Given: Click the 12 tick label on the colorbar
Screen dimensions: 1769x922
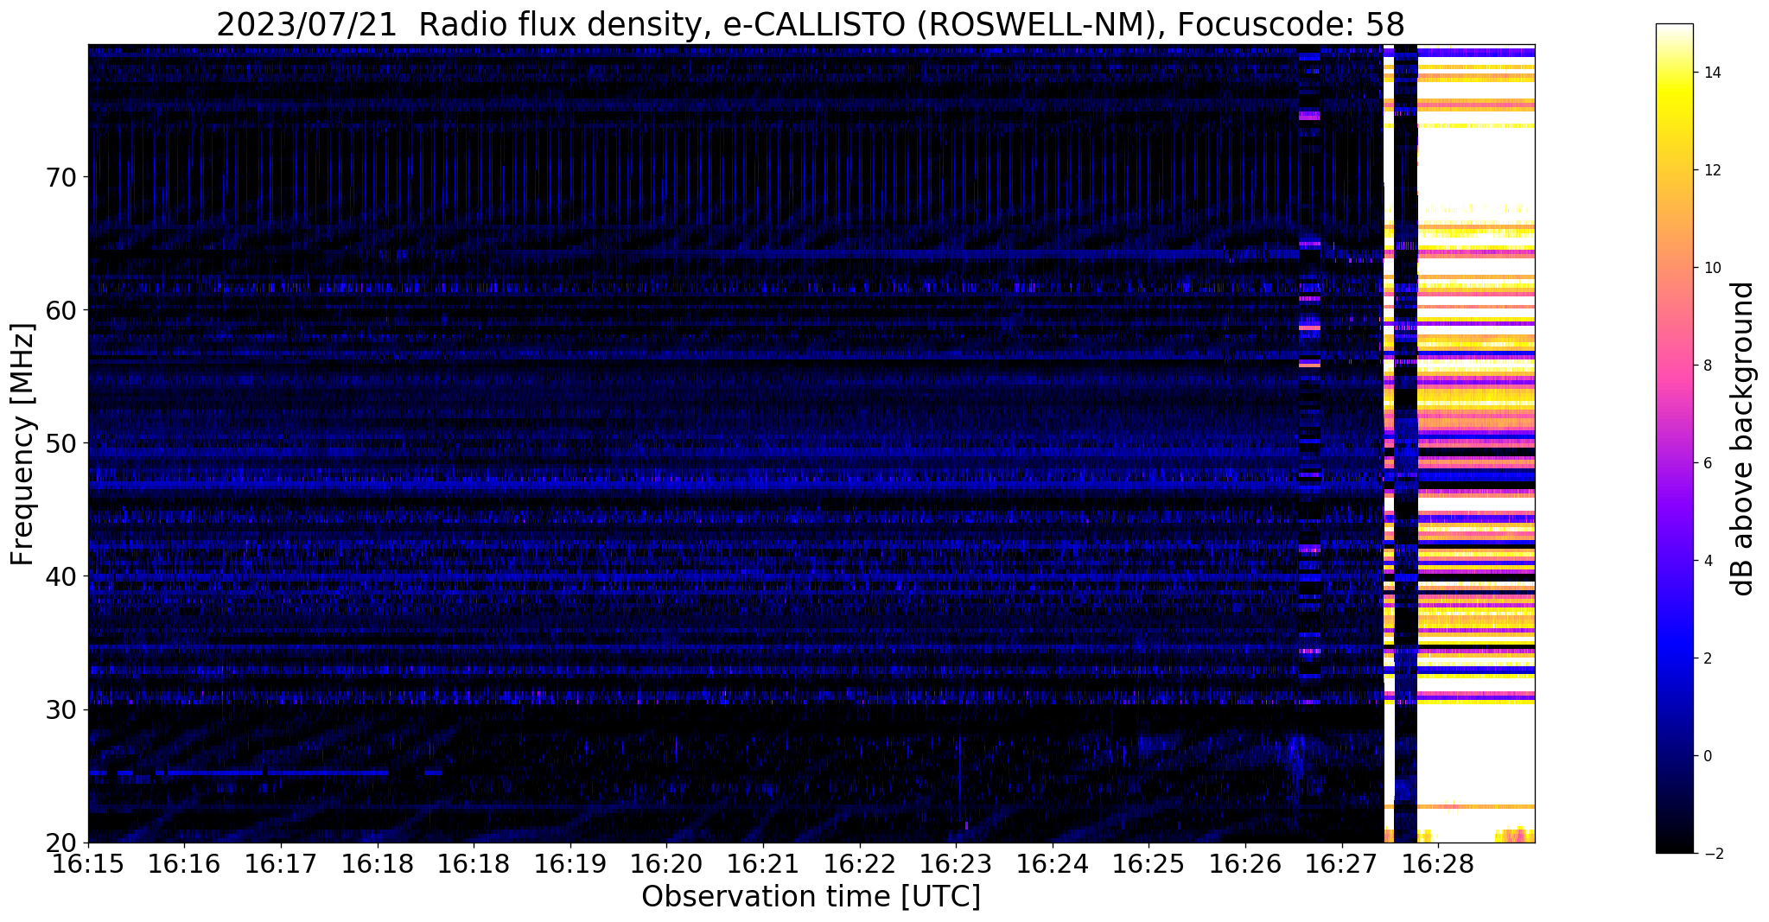Looking at the screenshot, I should coord(1711,170).
